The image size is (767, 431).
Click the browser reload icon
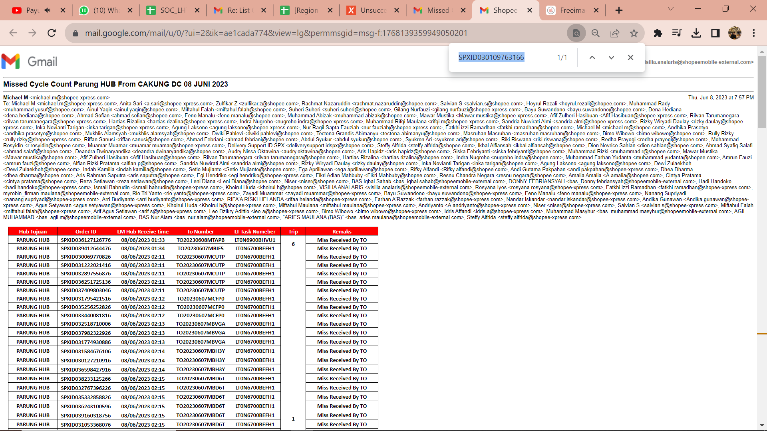point(52,33)
